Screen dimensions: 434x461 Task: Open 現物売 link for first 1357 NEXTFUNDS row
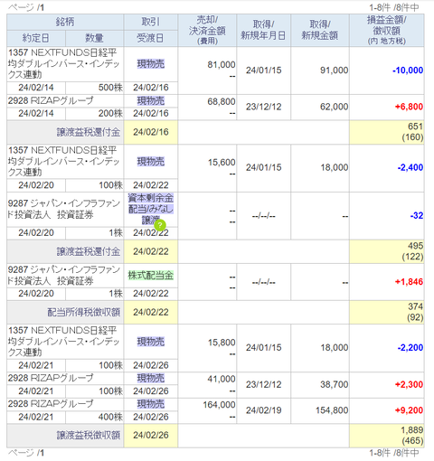coord(151,64)
